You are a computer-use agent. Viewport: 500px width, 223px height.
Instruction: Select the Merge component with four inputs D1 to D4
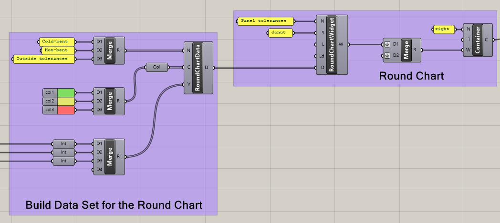click(x=110, y=156)
